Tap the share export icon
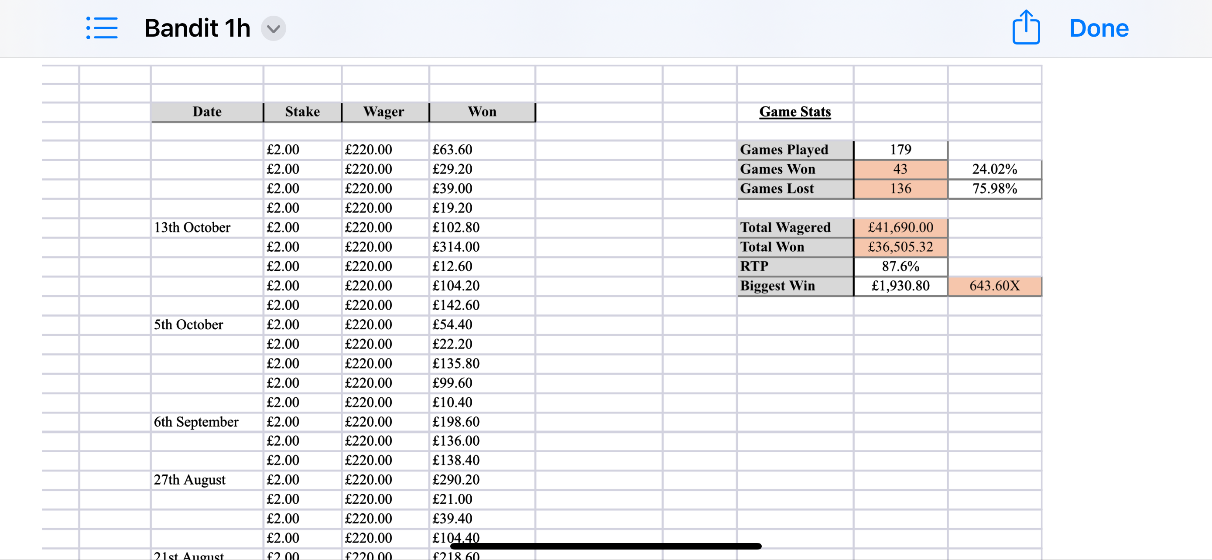The height and width of the screenshot is (560, 1212). [1026, 27]
